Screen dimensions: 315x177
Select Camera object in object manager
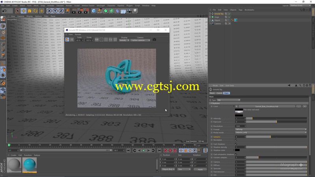click(x=217, y=24)
